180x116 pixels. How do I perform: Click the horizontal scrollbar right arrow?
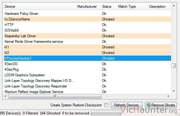(x=168, y=96)
